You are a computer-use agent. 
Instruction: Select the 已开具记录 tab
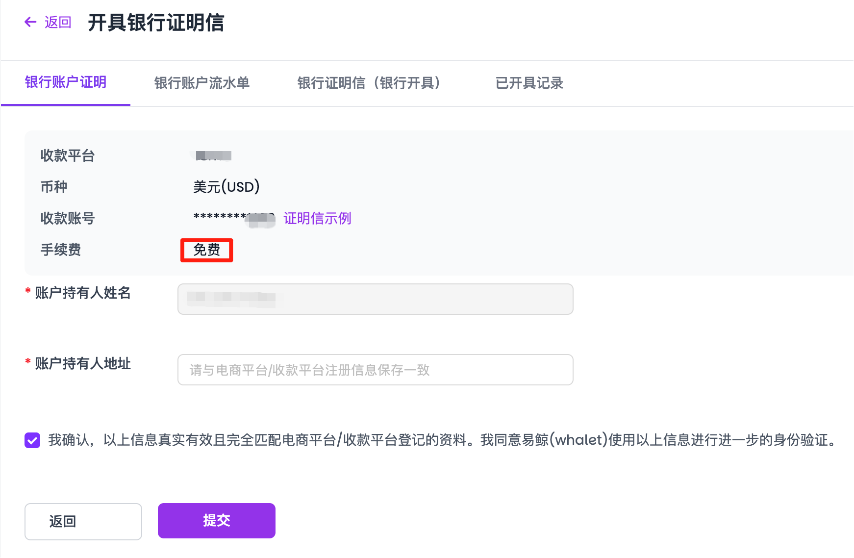[x=528, y=83]
